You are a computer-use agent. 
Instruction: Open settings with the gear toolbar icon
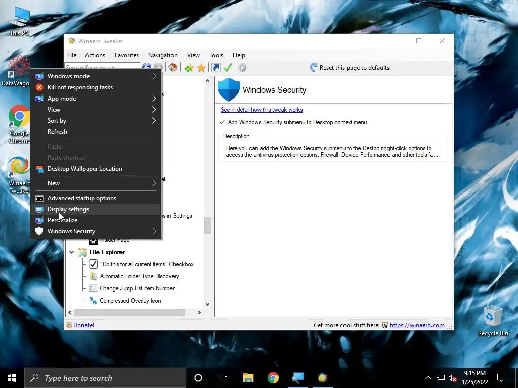pos(242,68)
